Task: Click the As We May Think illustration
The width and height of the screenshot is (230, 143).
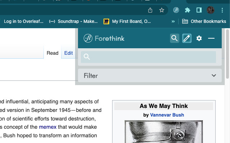Action: point(164,132)
